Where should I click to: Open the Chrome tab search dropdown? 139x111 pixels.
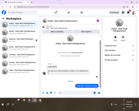coord(2,2)
